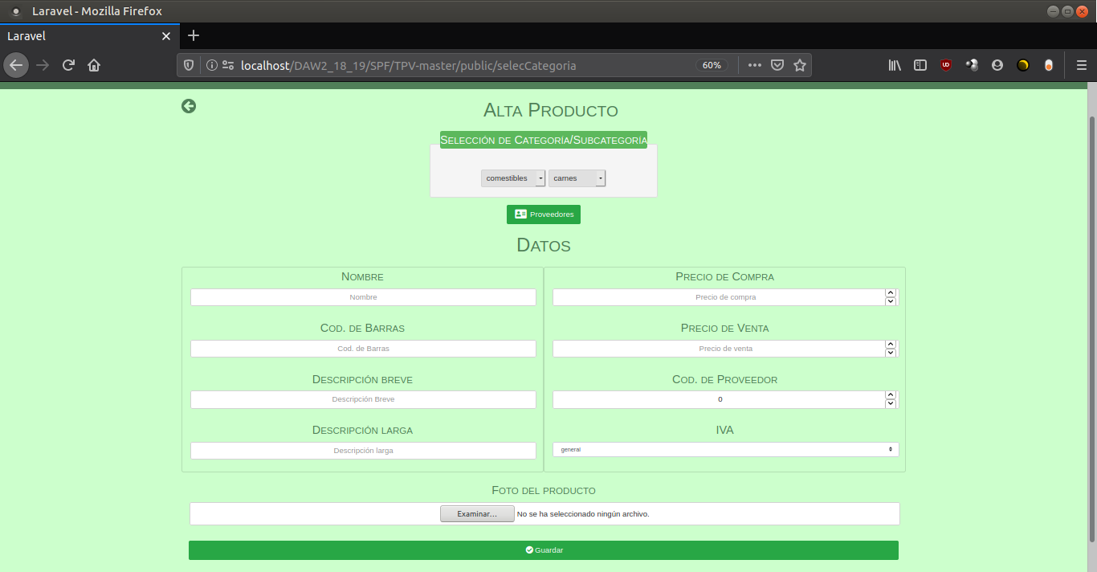
Task: Open the comestibles category dropdown
Action: pos(513,178)
